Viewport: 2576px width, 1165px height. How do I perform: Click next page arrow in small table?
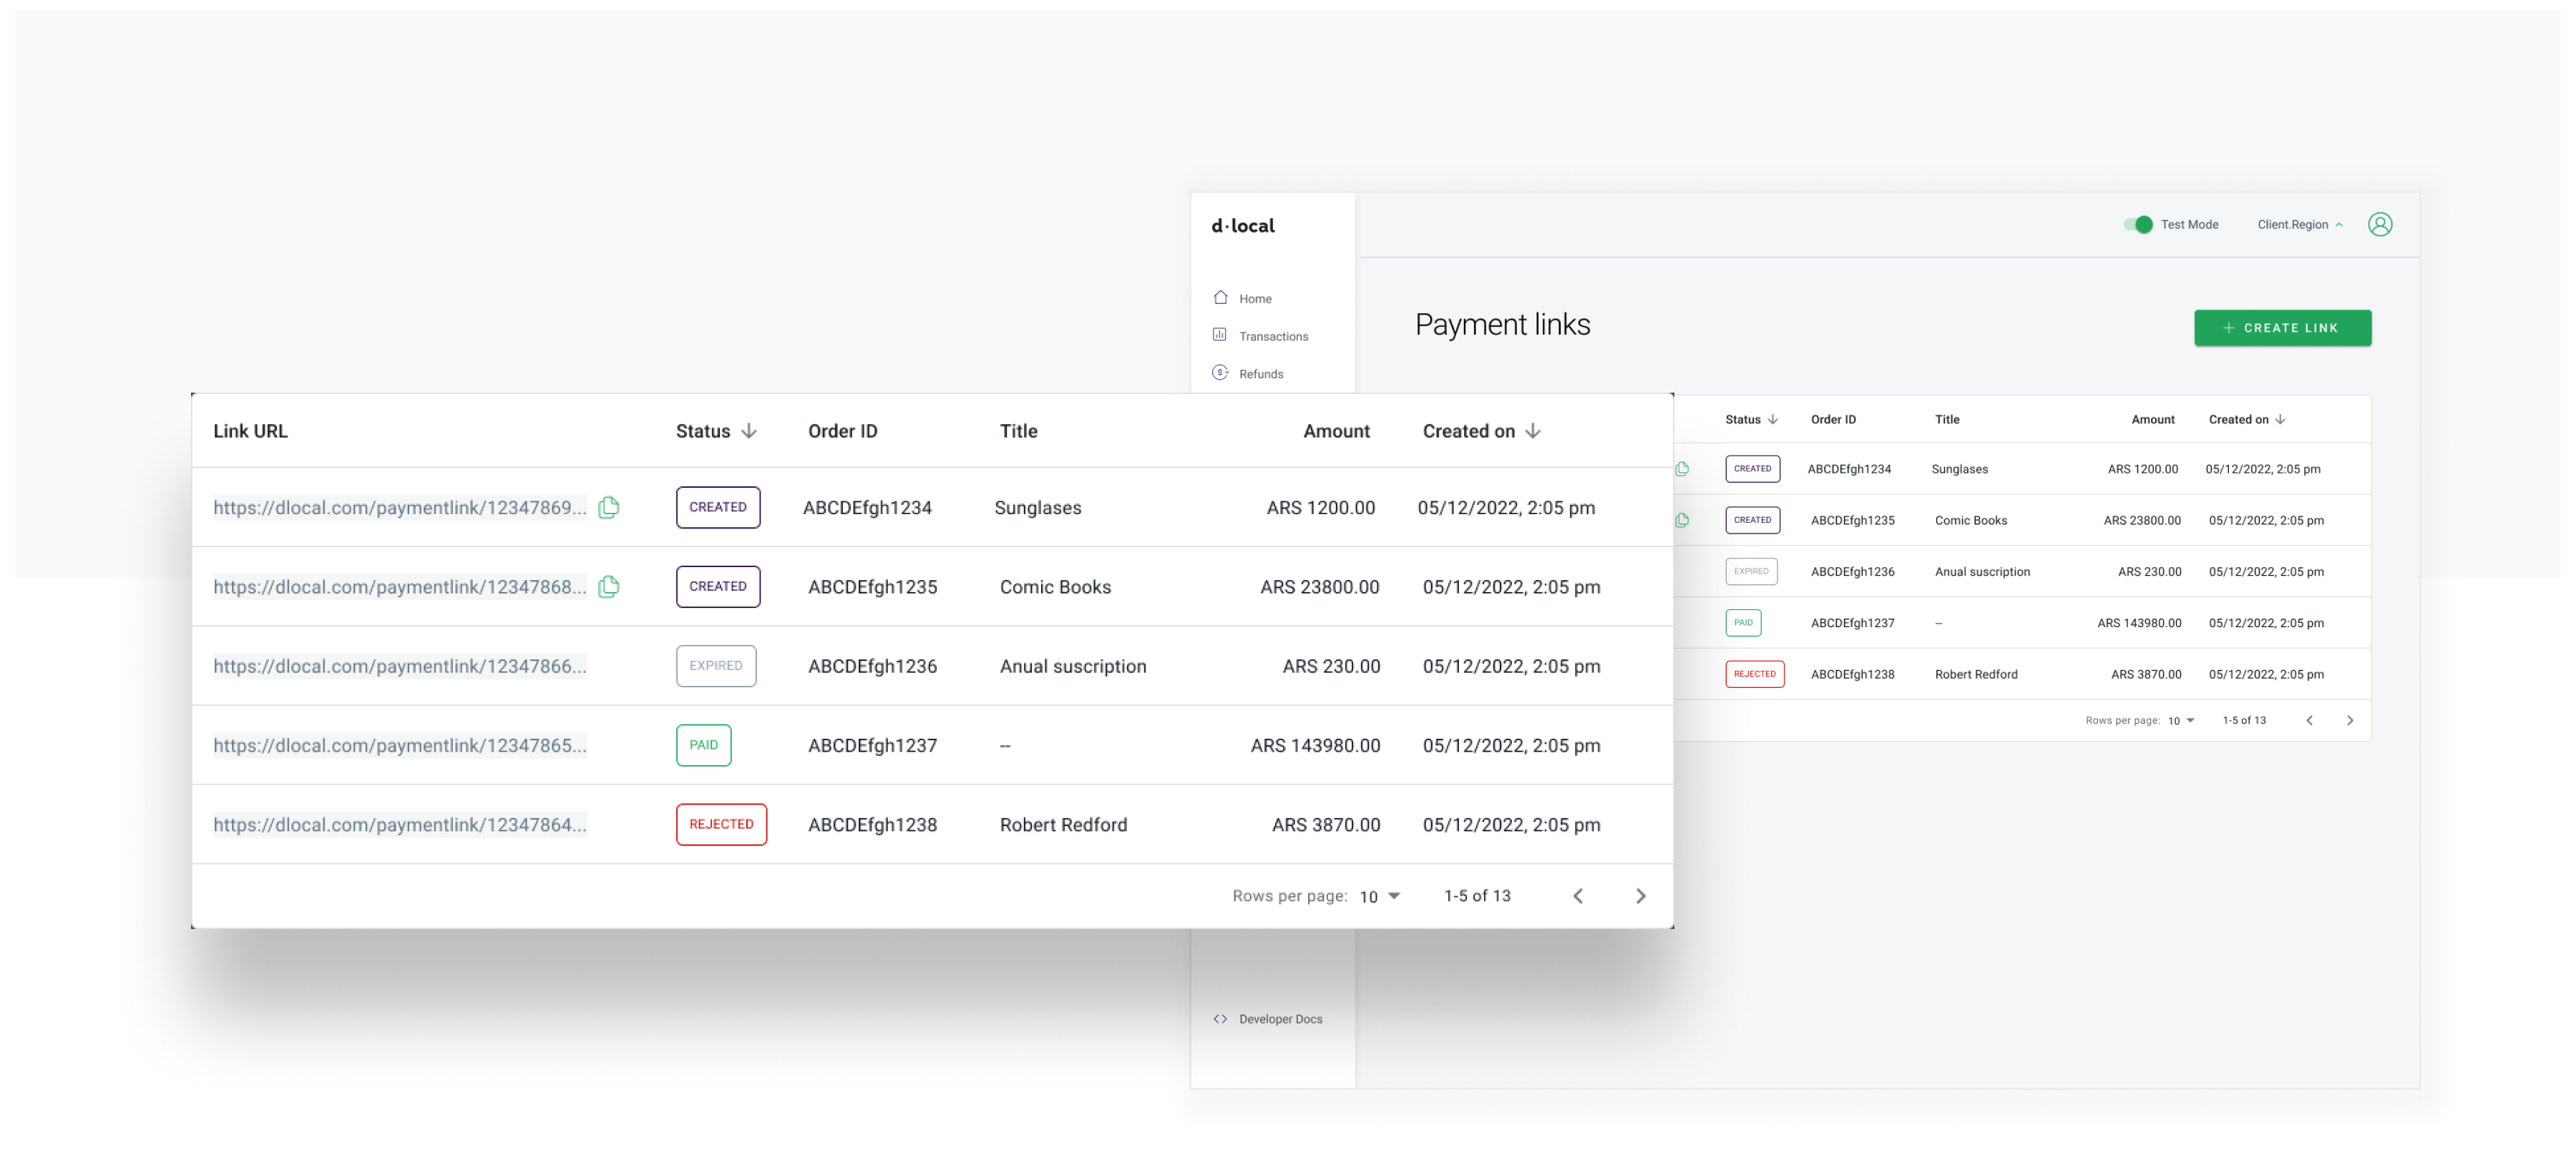pos(2350,720)
